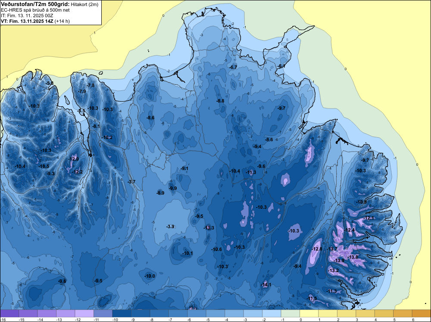Click the -10.0 temperature value
Screen dimensions: 431x322
coord(150,276)
